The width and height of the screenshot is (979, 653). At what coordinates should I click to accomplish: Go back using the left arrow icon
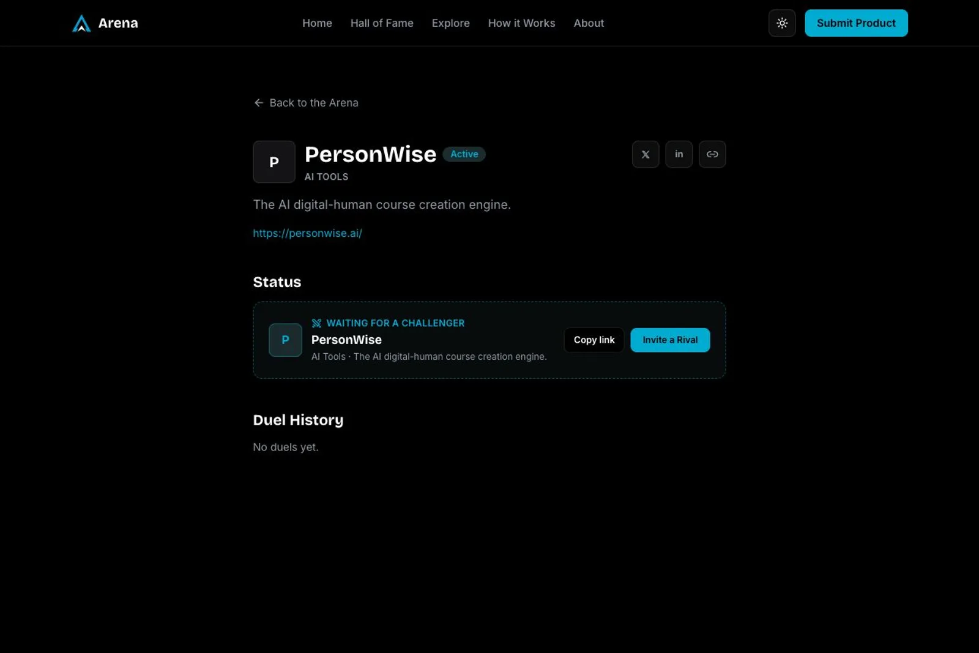coord(259,103)
